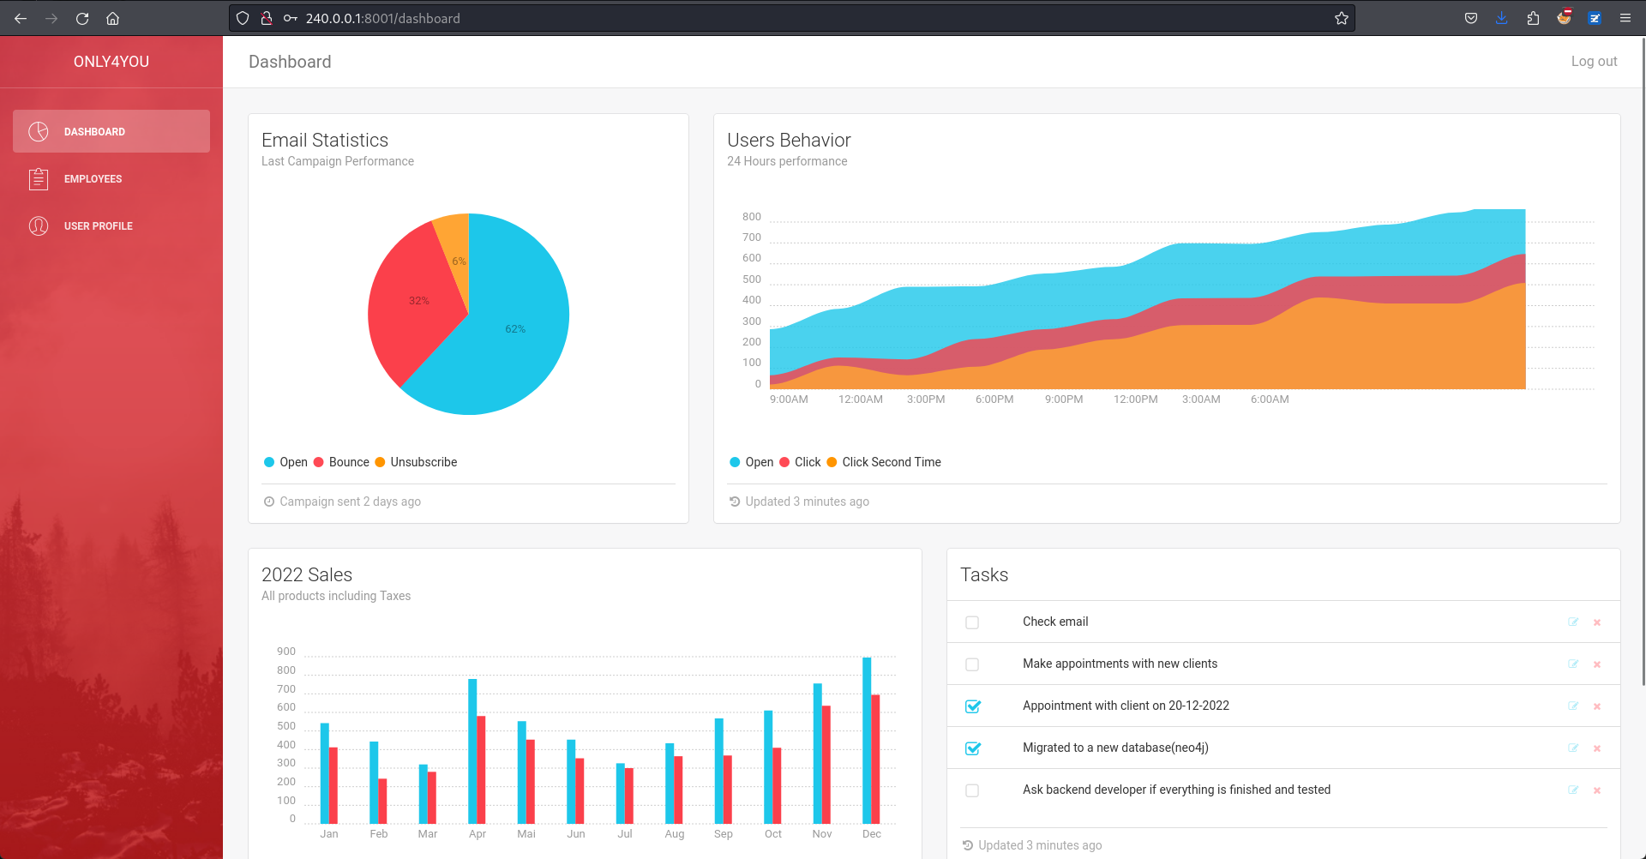Screen dimensions: 1646x859
Task: Edit Ask backend developer task
Action: [x=1573, y=790]
